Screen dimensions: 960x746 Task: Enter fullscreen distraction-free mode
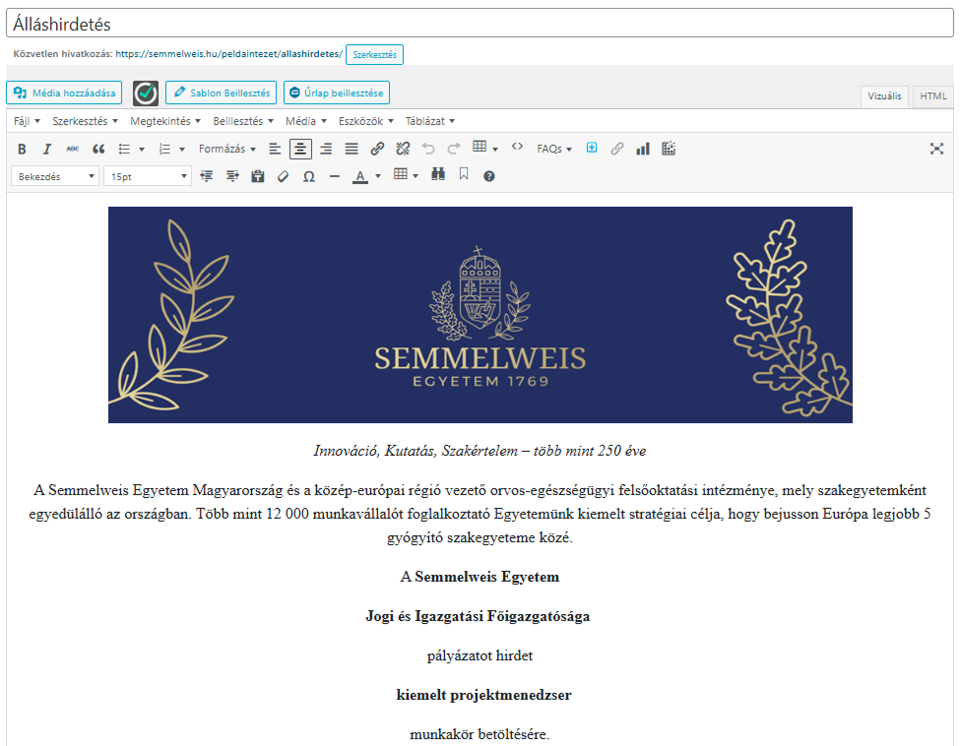936,149
